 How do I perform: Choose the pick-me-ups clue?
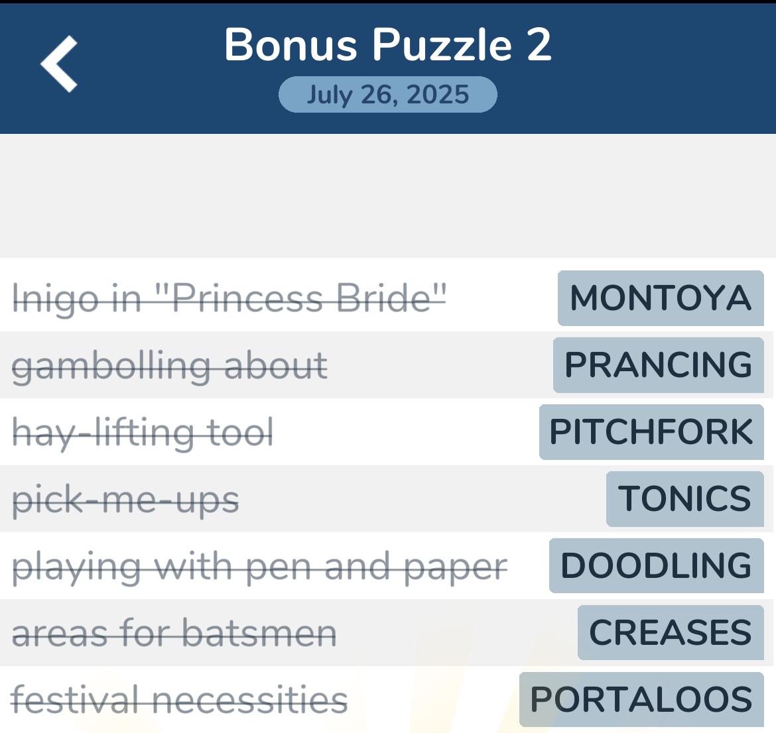tap(125, 500)
